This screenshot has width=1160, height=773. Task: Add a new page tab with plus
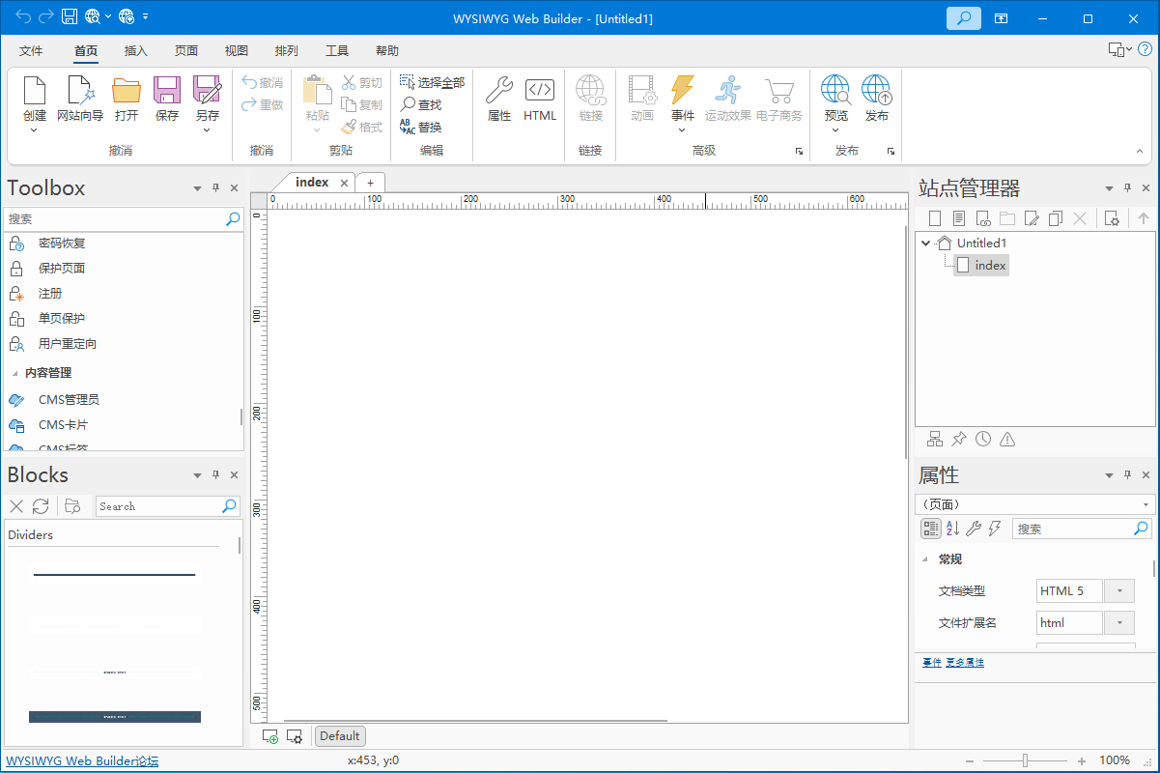pos(370,183)
